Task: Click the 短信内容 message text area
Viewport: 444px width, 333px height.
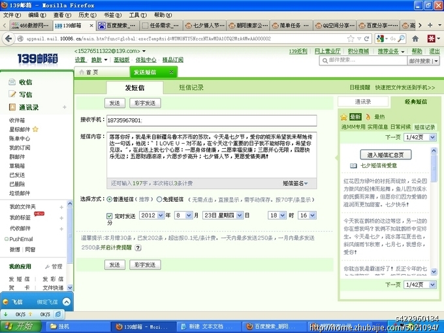Action: pos(212,155)
